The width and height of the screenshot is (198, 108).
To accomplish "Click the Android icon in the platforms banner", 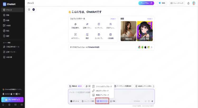I will coord(143,47).
